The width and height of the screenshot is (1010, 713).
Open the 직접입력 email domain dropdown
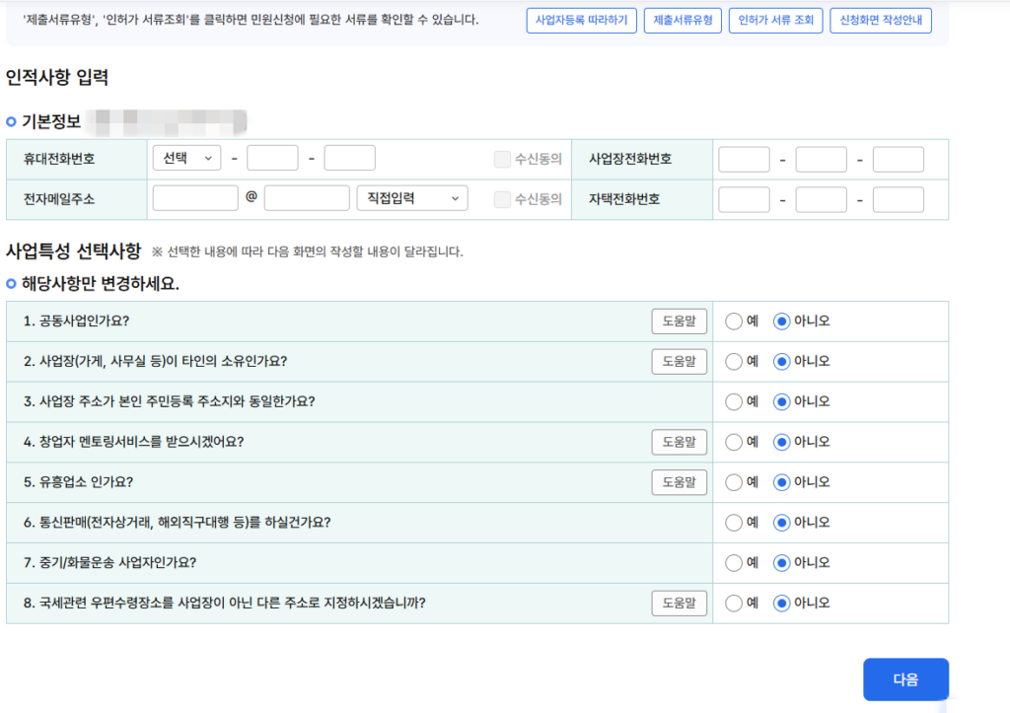pyautogui.click(x=411, y=199)
